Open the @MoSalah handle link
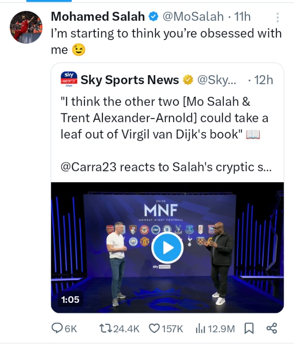 193,17
